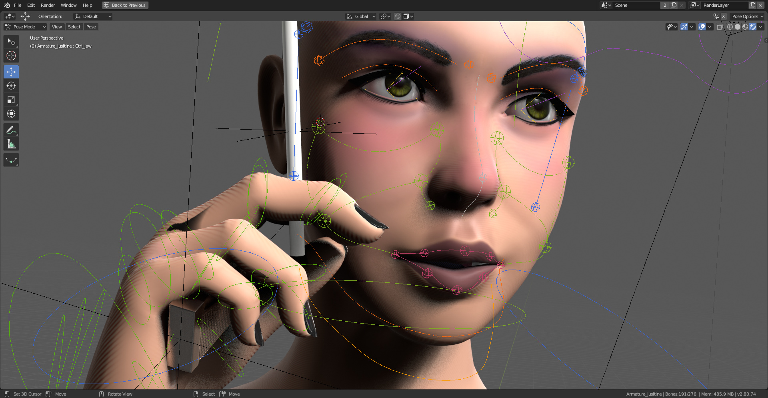
Task: Toggle viewport gizmos display
Action: point(684,27)
